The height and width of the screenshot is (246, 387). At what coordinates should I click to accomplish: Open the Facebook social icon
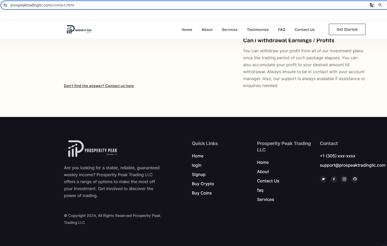click(x=334, y=179)
